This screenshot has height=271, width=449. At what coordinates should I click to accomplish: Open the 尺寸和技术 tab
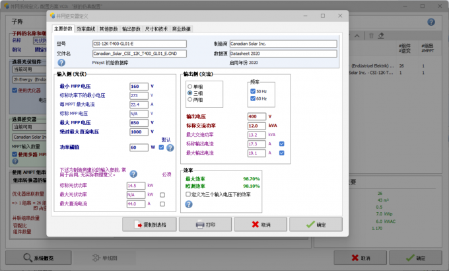156,29
